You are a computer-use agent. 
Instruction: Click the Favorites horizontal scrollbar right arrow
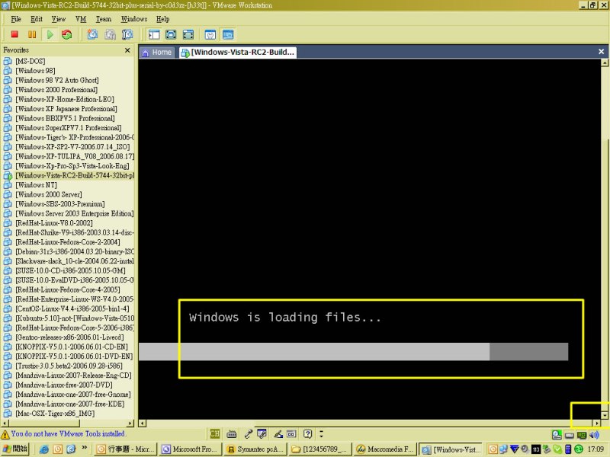point(130,423)
